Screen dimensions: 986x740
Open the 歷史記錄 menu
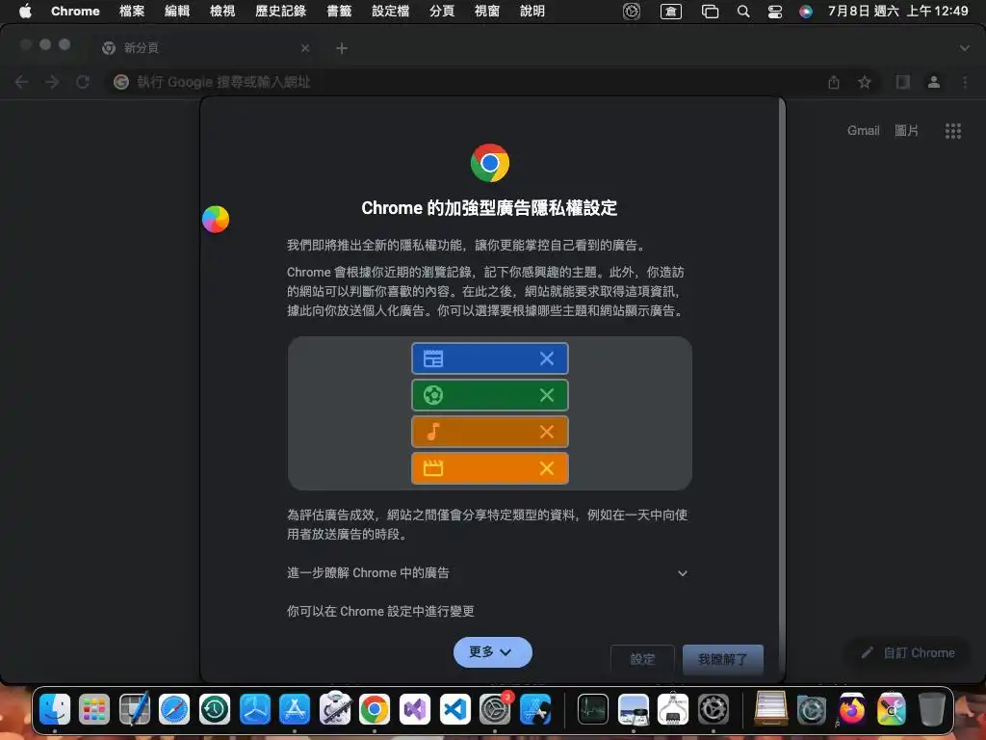281,12
